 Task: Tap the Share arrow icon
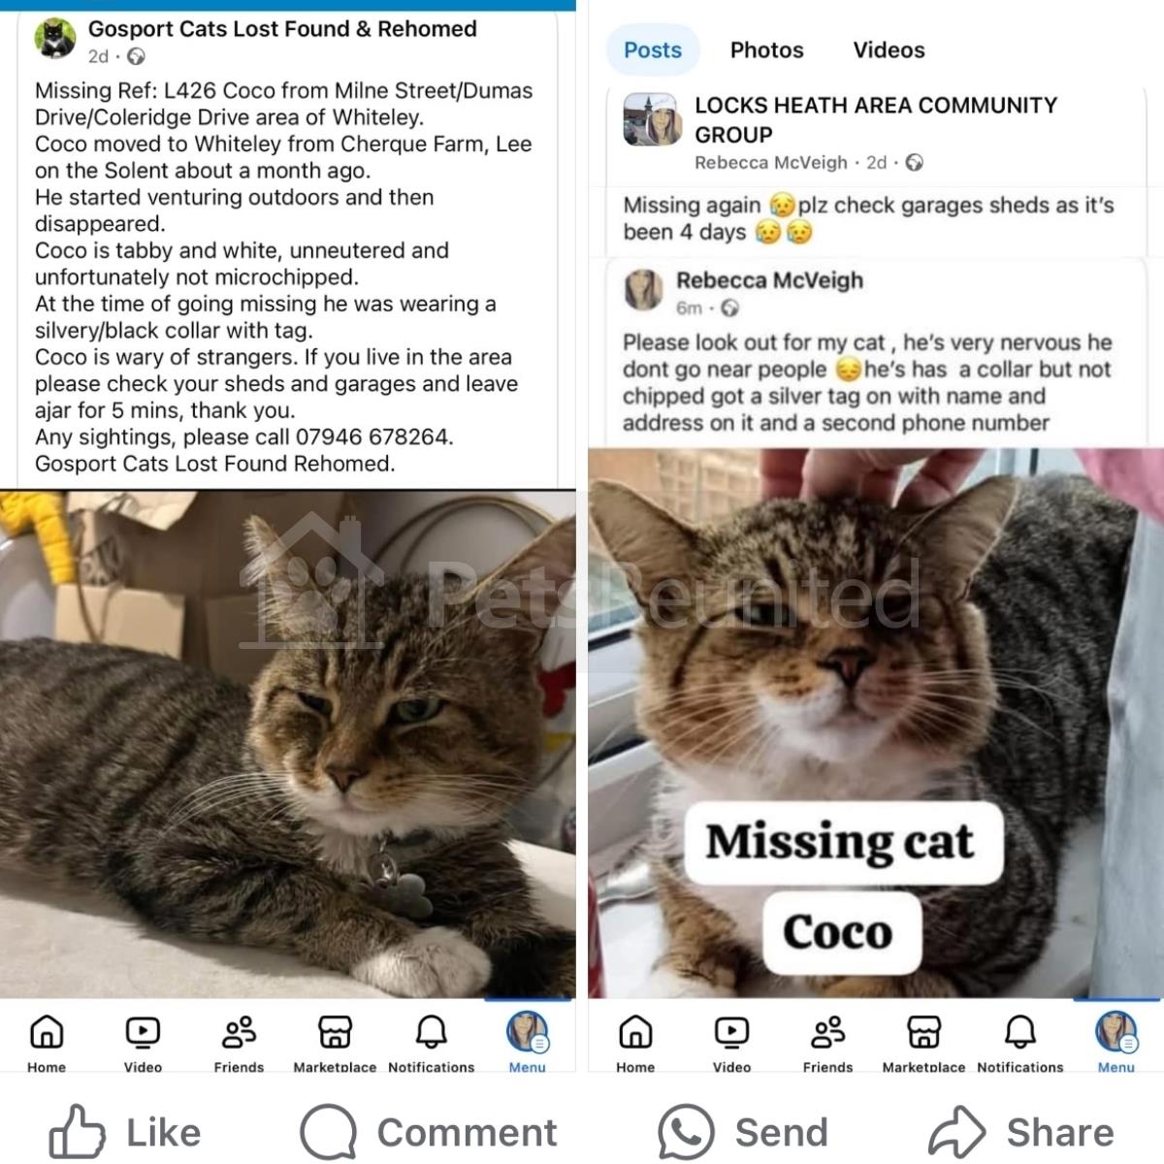(957, 1131)
